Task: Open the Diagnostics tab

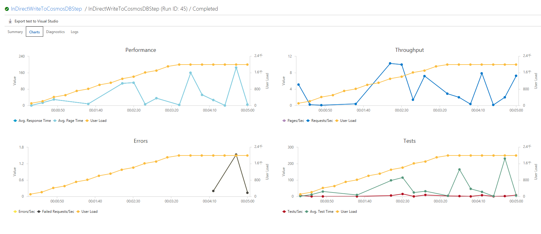Action: [55, 32]
